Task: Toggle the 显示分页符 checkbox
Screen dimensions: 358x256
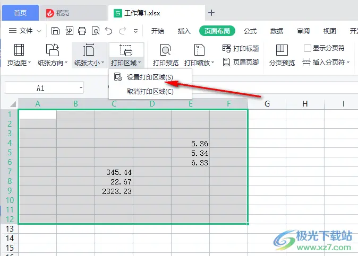Action: point(308,48)
